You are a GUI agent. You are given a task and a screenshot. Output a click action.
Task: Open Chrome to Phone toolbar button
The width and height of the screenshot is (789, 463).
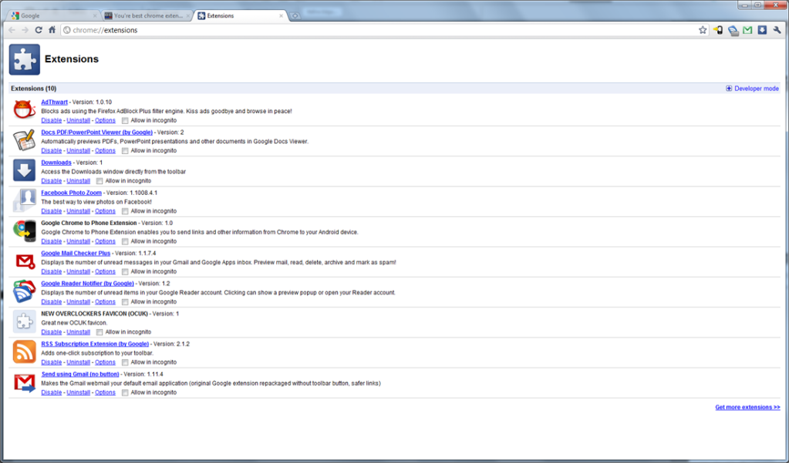718,30
